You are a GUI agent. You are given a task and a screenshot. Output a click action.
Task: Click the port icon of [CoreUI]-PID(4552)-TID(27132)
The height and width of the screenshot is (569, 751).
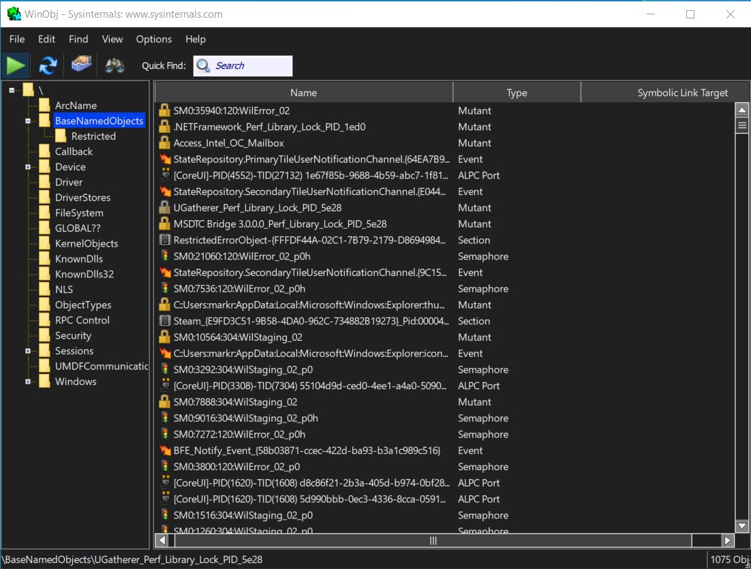tap(165, 175)
